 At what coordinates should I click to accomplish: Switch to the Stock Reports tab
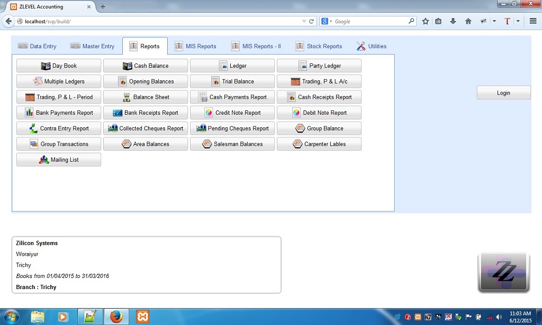click(319, 46)
